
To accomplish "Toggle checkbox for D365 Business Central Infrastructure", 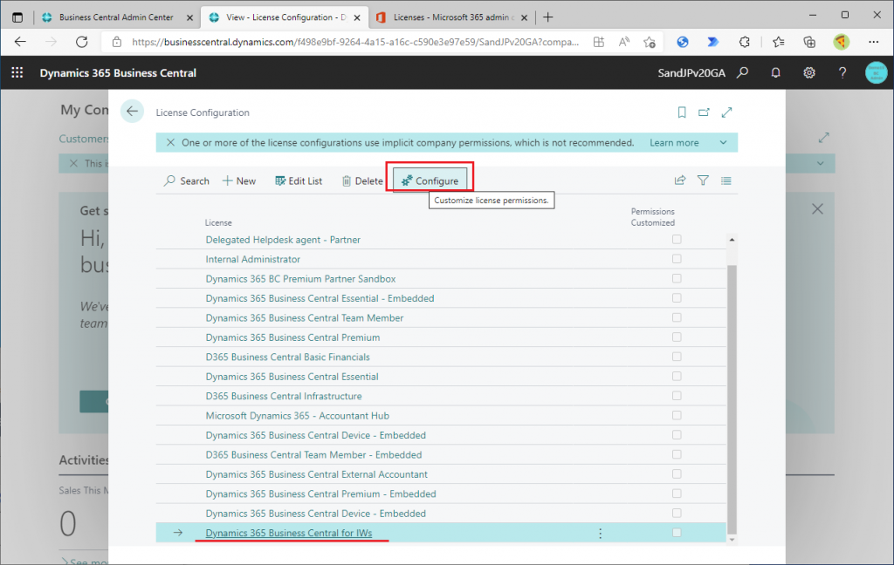I will (x=677, y=396).
